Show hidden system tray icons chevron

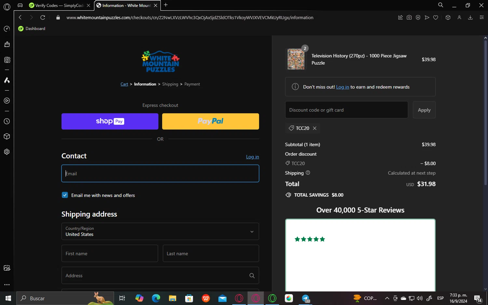387,298
